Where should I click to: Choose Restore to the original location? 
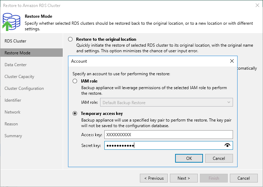click(x=71, y=39)
